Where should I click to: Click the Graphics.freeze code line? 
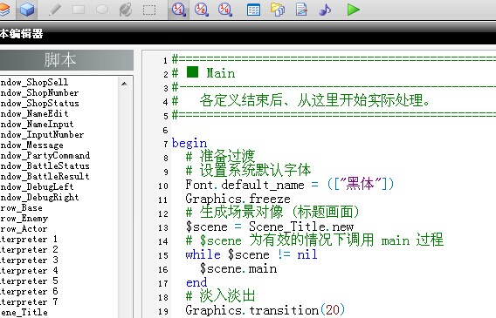coord(238,199)
